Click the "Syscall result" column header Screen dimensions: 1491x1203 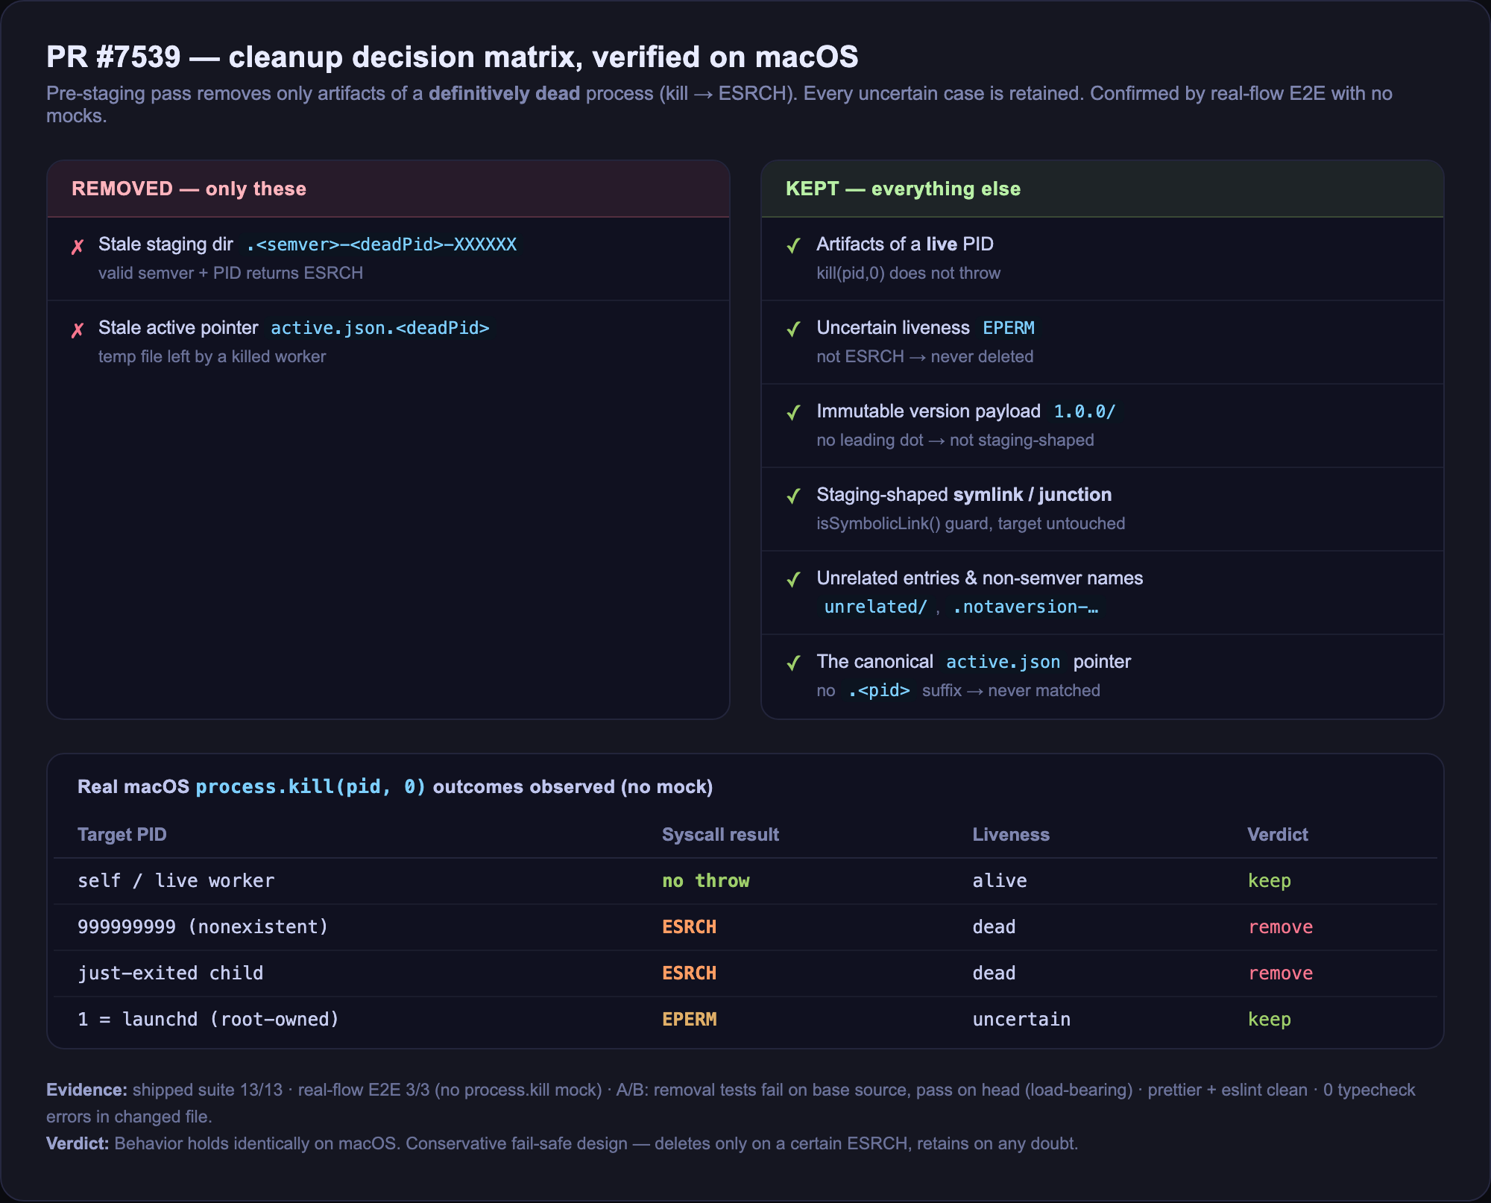click(x=720, y=835)
